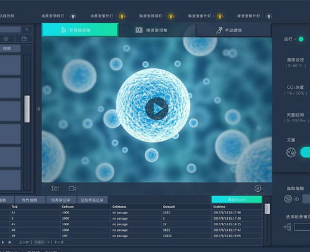Image resolution: width=310 pixels, height=252 pixels.
Task: Click the Cellstatus column header
Action: click(119, 207)
